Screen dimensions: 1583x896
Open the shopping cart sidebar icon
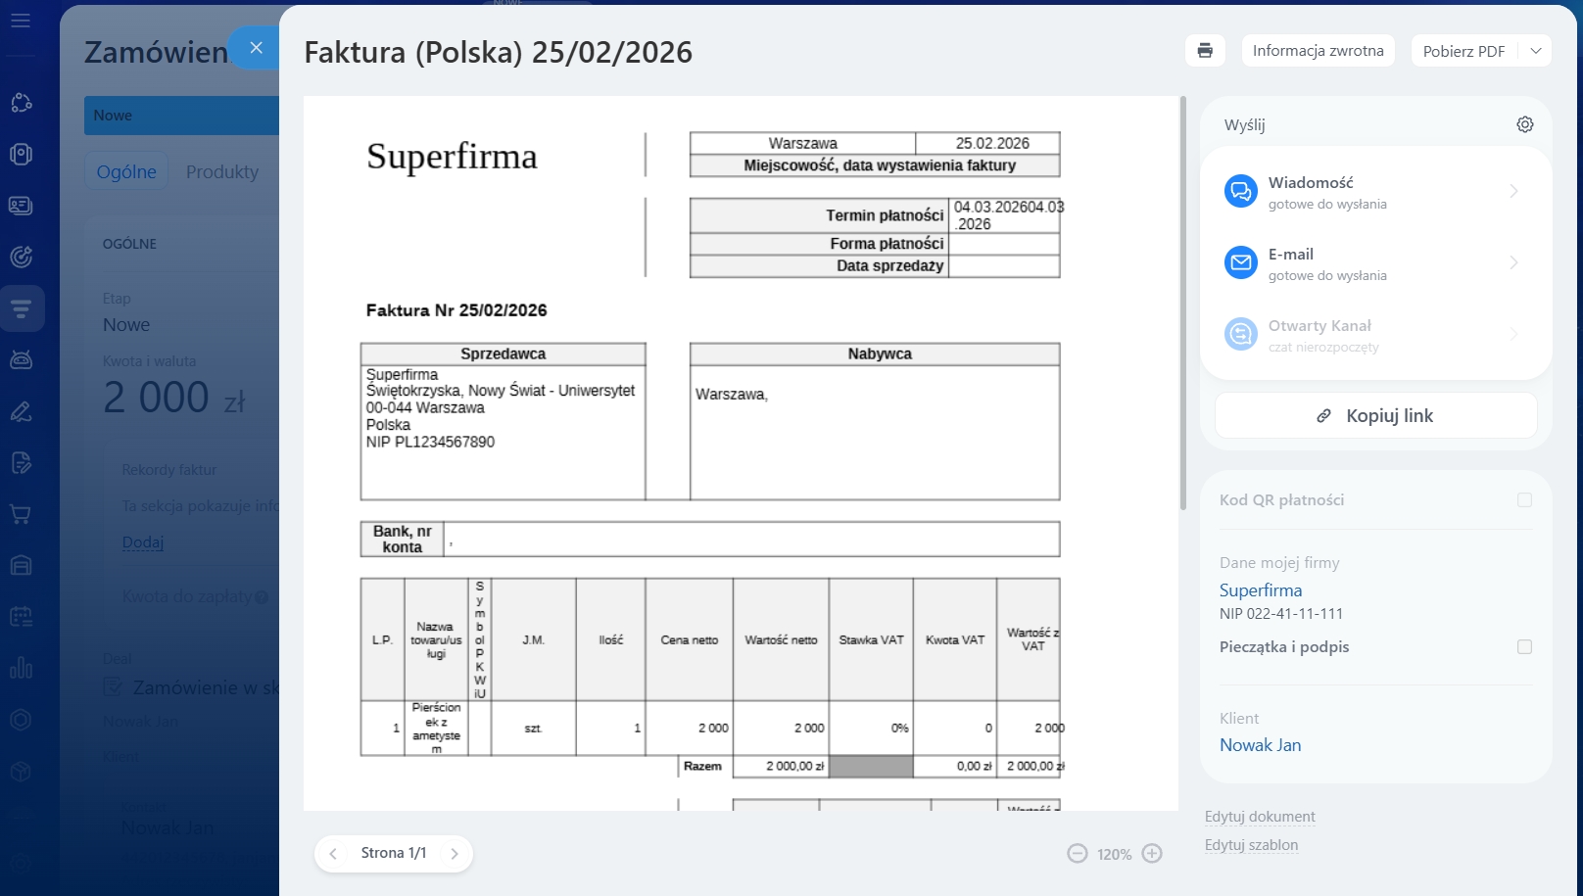(21, 514)
